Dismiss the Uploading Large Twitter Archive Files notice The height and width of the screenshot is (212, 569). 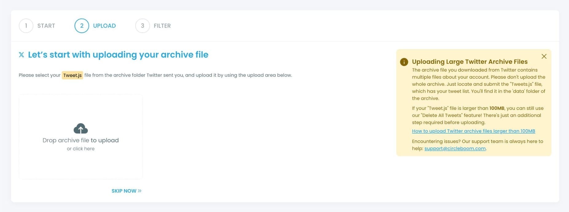(544, 56)
